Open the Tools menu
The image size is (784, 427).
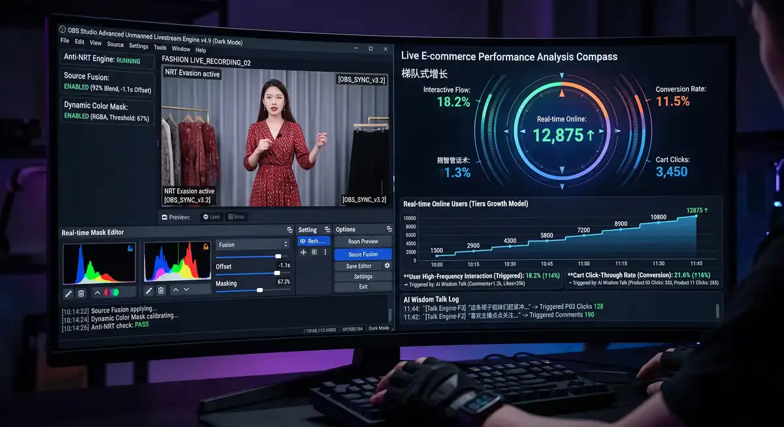160,48
